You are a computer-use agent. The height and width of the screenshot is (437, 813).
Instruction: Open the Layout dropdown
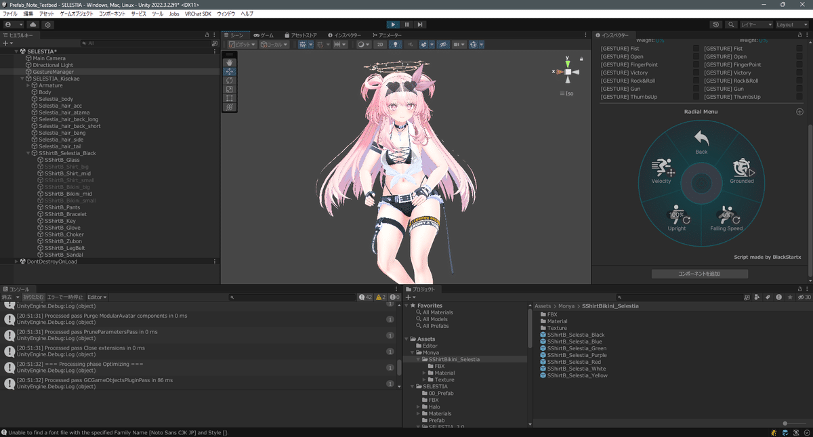[791, 24]
